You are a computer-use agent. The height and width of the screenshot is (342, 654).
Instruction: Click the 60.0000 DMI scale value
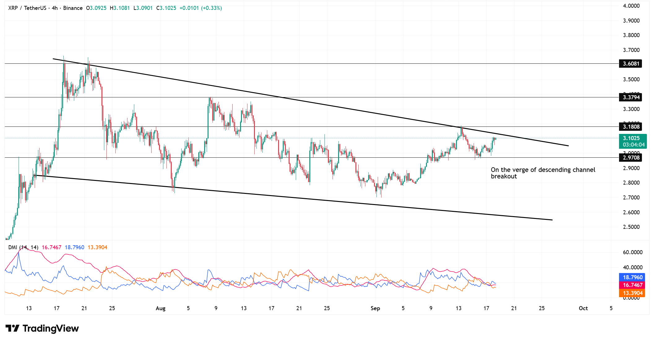632,252
